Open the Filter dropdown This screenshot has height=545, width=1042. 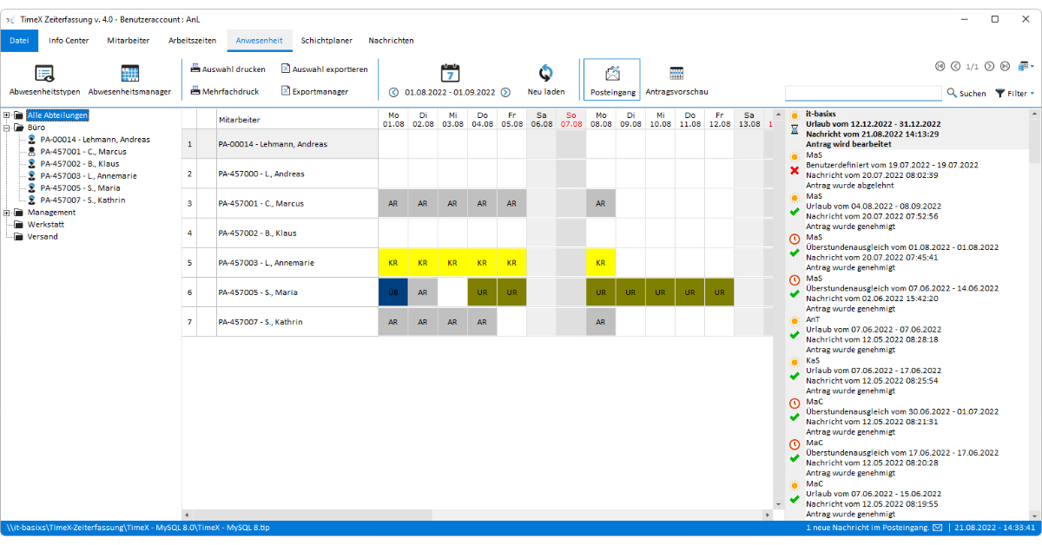tap(1015, 93)
